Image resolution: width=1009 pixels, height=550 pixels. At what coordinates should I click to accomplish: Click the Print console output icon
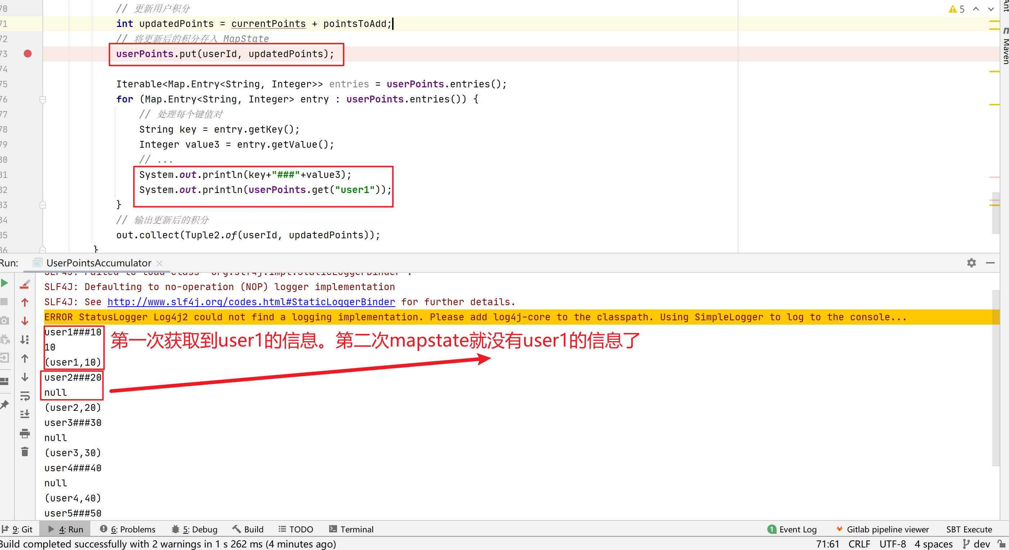tap(25, 433)
